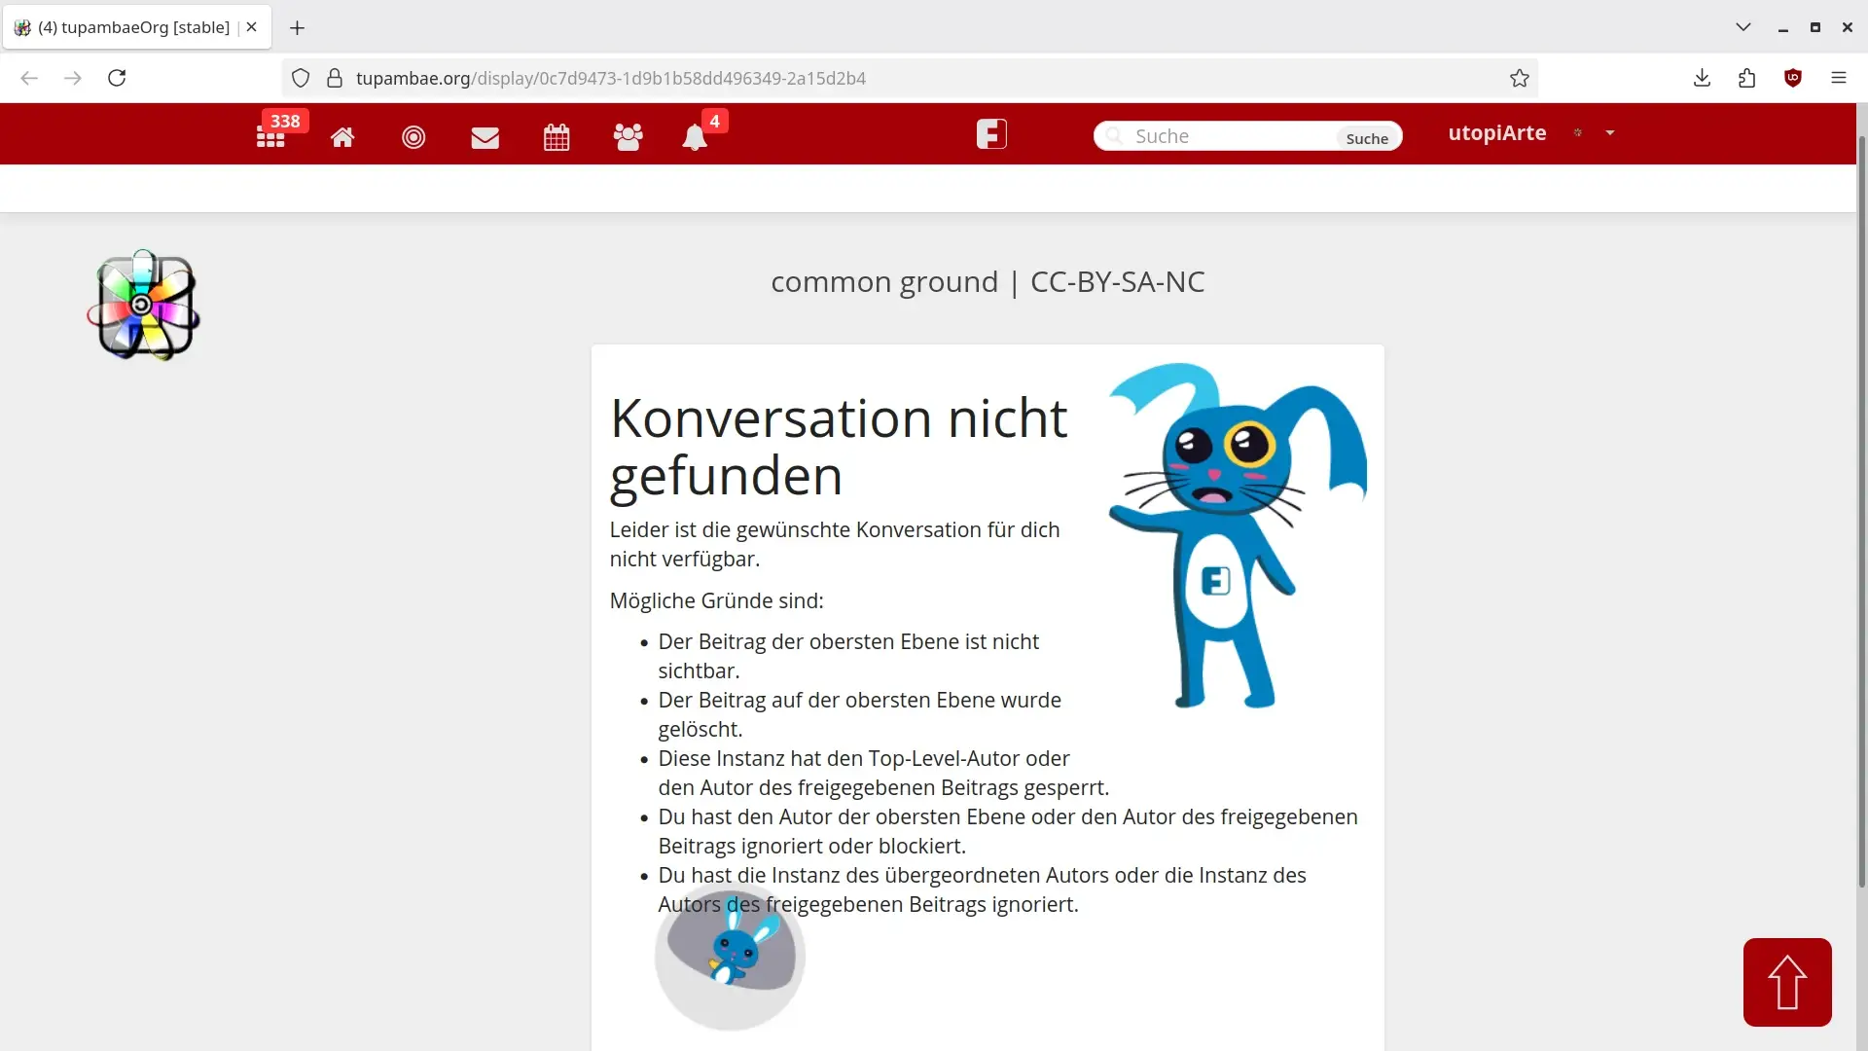Open the contacts group icon

point(628,137)
